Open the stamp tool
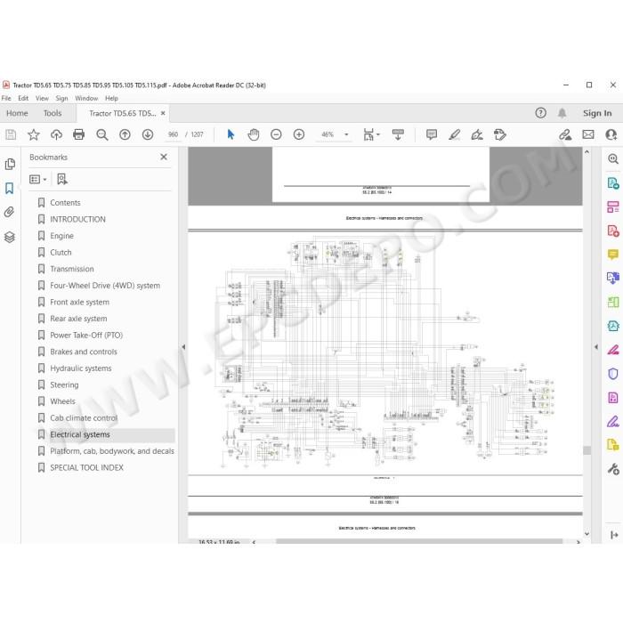The width and height of the screenshot is (623, 623). [x=500, y=134]
